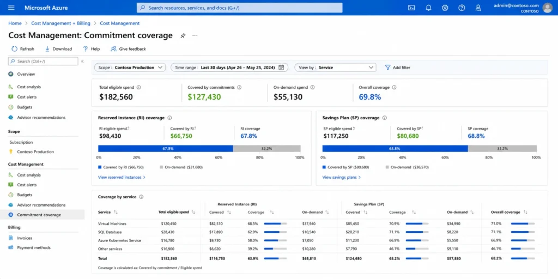Open Advisor recommendations under Cost Management section

tap(43, 205)
